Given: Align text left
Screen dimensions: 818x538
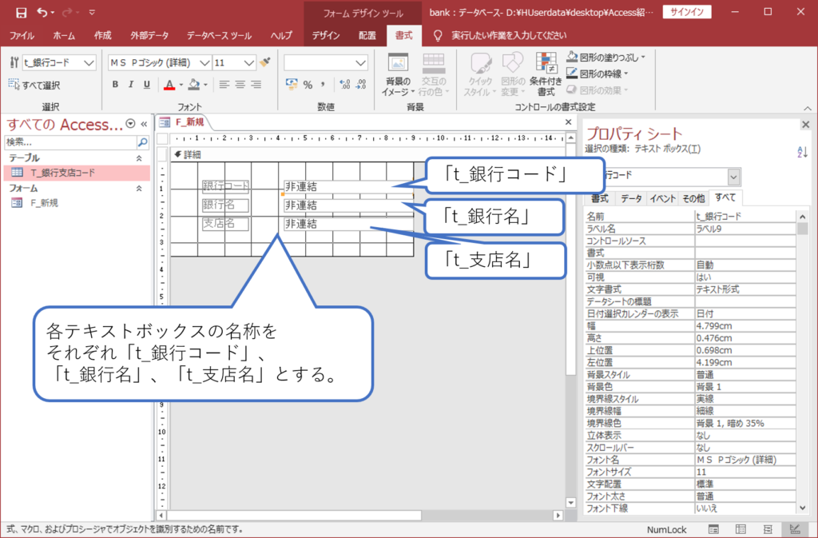Looking at the screenshot, I should coord(224,85).
